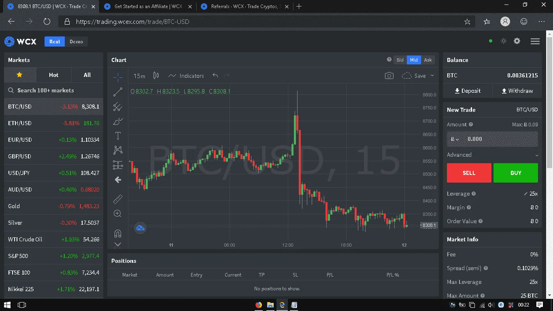Select the ETH/USD market row
Viewport: 553px width, 311px height.
tap(53, 123)
